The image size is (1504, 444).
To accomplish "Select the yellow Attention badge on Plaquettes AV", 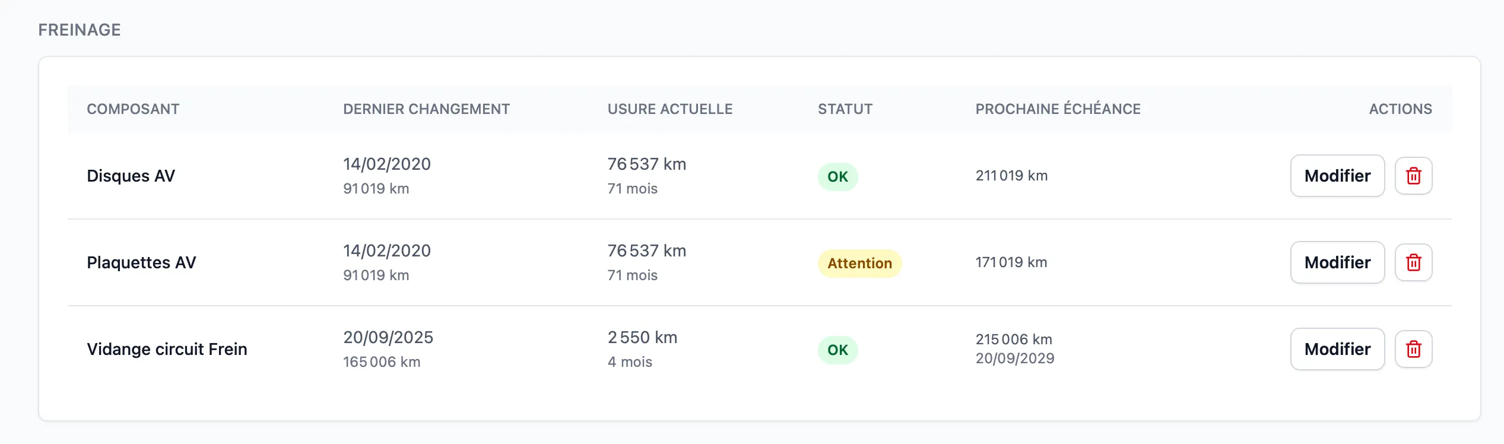I will (x=859, y=262).
